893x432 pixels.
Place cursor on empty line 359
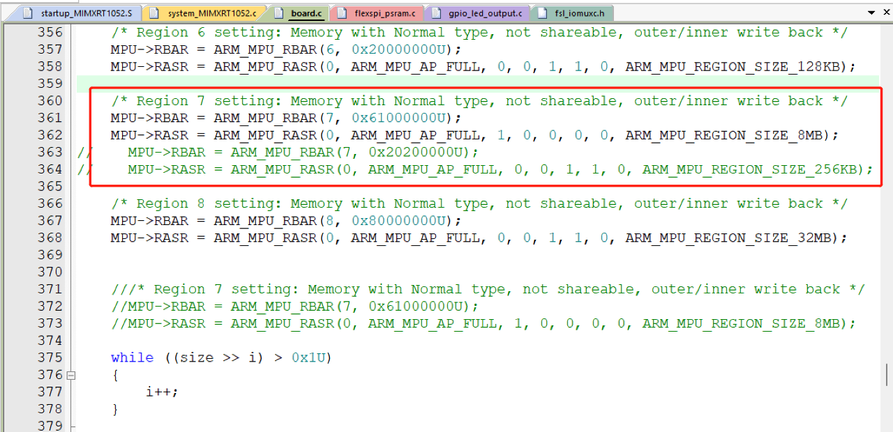pyautogui.click(x=419, y=84)
